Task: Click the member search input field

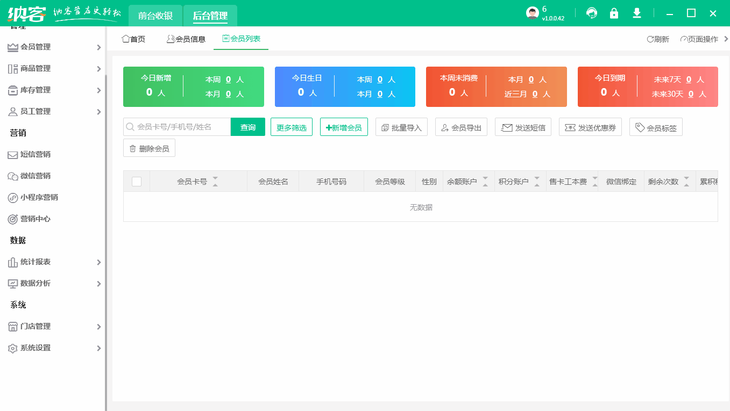Action: [178, 127]
